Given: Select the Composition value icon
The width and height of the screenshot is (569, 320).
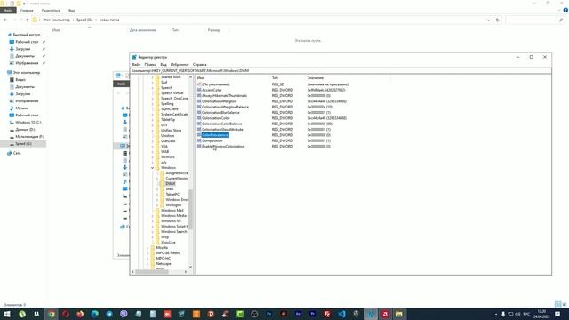Looking at the screenshot, I should point(199,140).
